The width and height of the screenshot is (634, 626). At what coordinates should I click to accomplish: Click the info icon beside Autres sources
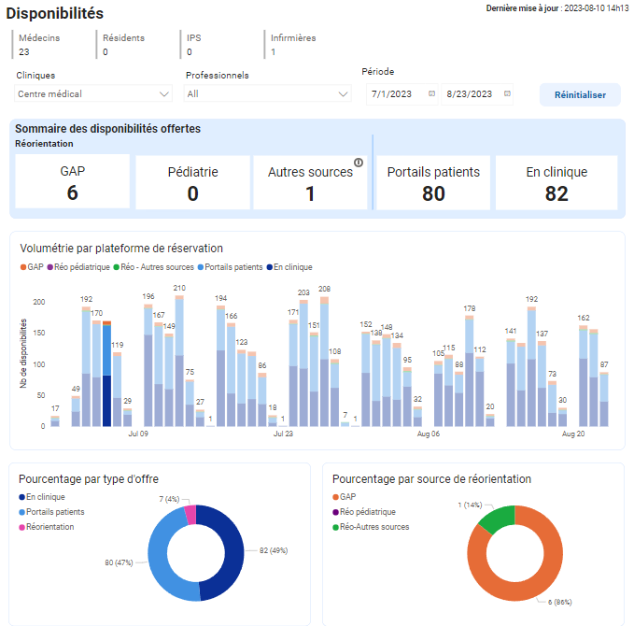(359, 163)
